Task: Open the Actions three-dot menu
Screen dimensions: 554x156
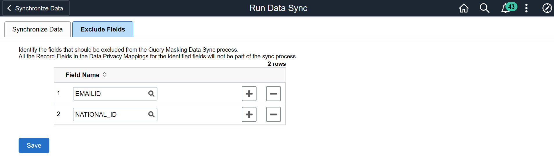Action: point(526,8)
